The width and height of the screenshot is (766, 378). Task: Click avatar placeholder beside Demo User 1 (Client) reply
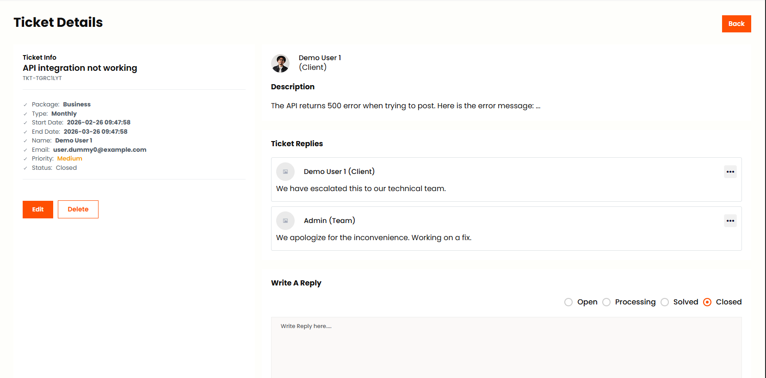285,172
